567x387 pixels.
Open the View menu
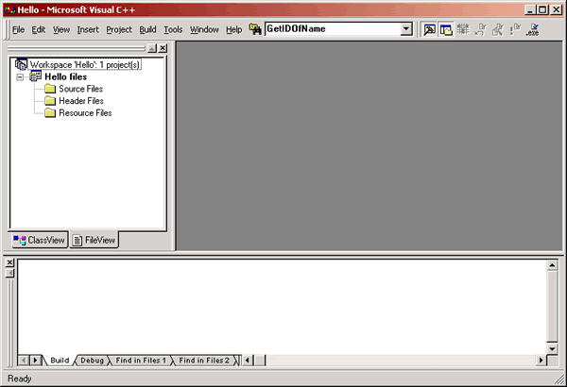click(61, 29)
